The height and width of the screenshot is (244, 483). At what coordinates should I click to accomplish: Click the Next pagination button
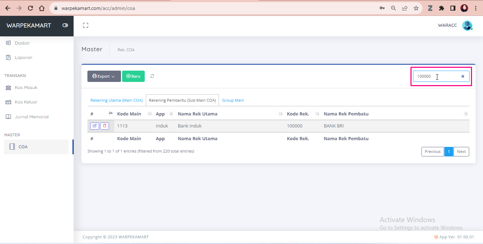click(x=461, y=151)
